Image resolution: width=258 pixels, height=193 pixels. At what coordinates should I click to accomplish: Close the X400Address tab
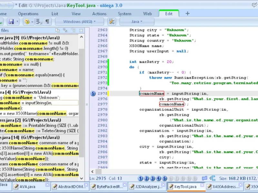241,185
